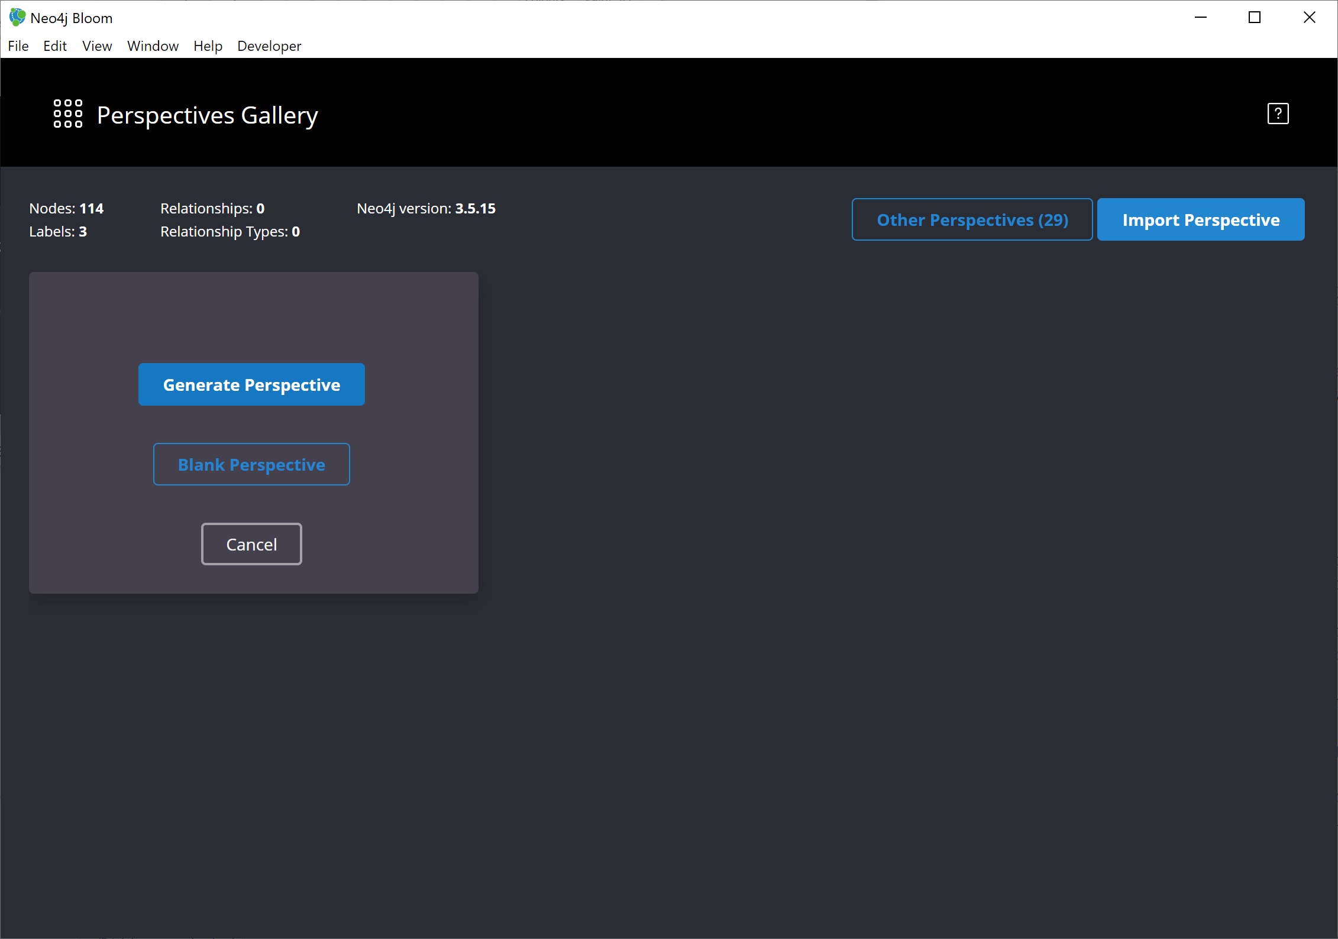Select the Nodes: 114 text
This screenshot has width=1338, height=939.
(66, 209)
